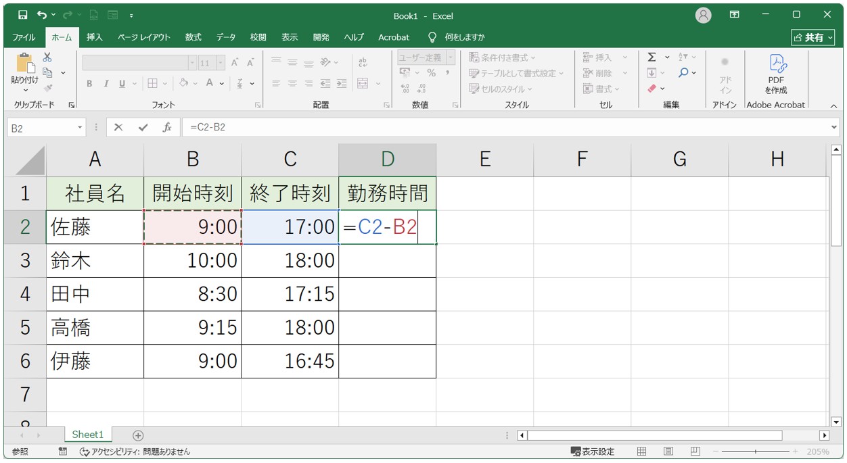Image resolution: width=847 pixels, height=463 pixels.
Task: Open the Clipboard group dialog launcher
Action: (x=72, y=105)
